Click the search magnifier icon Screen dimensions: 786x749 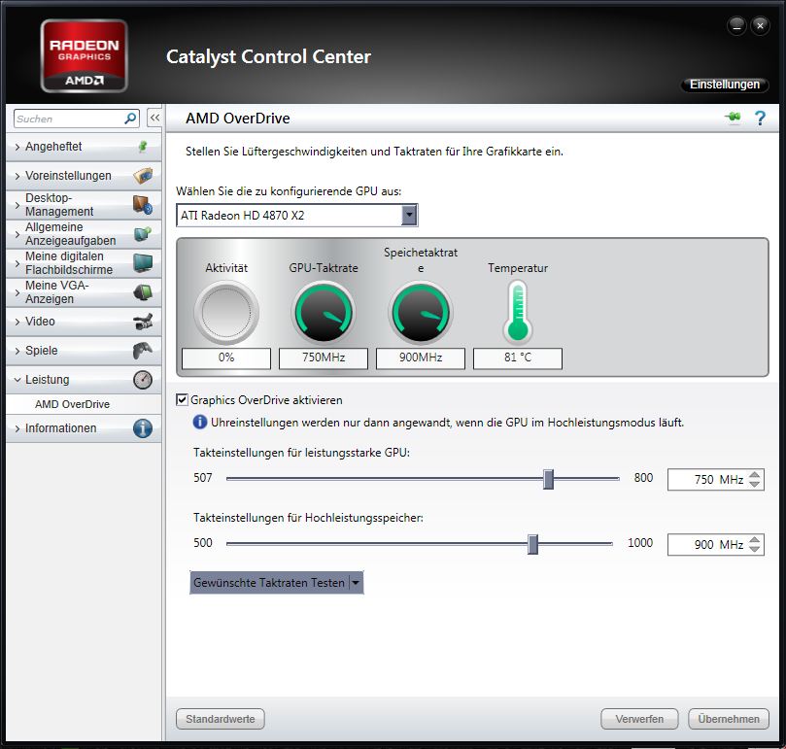130,119
